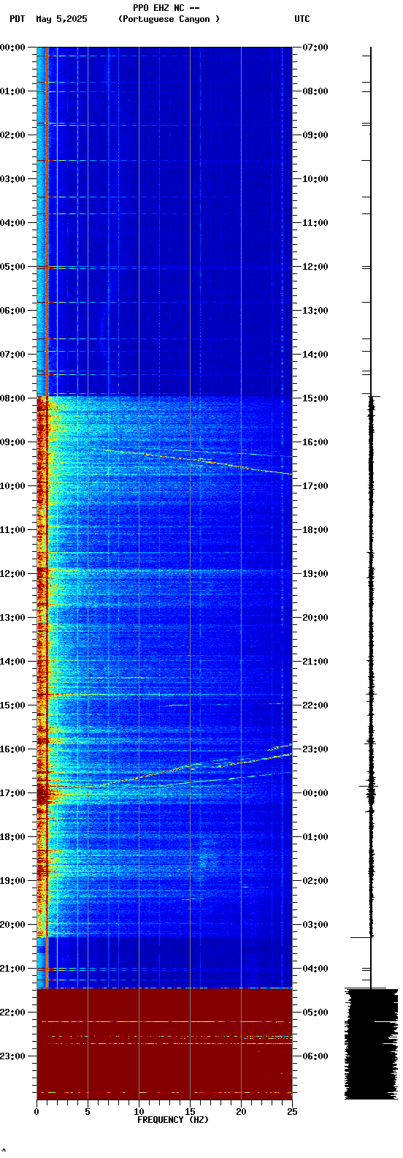Click the "(Portuguese Canyon )" station name
The width and height of the screenshot is (403, 1158).
[x=169, y=19]
